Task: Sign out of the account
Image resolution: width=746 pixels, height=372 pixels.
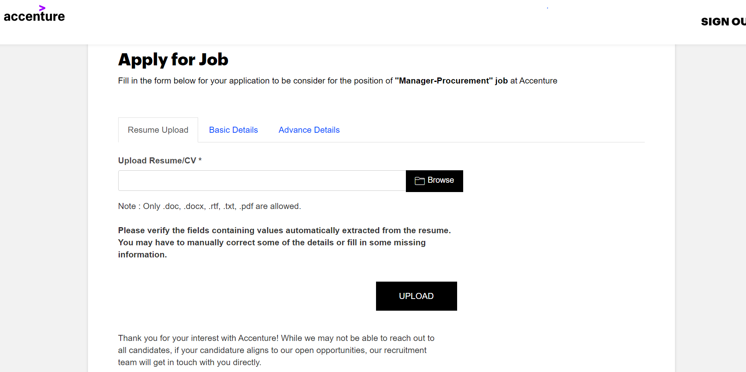Action: point(723,22)
